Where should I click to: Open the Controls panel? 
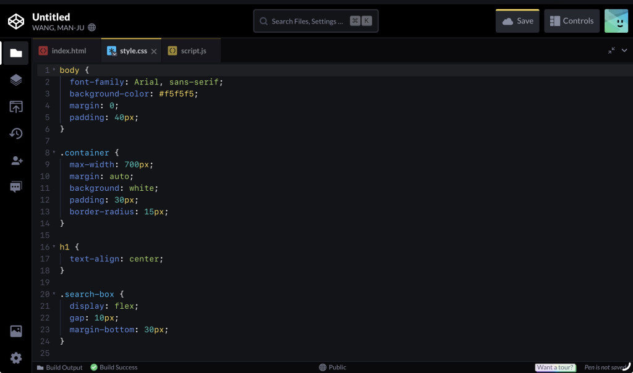[572, 21]
